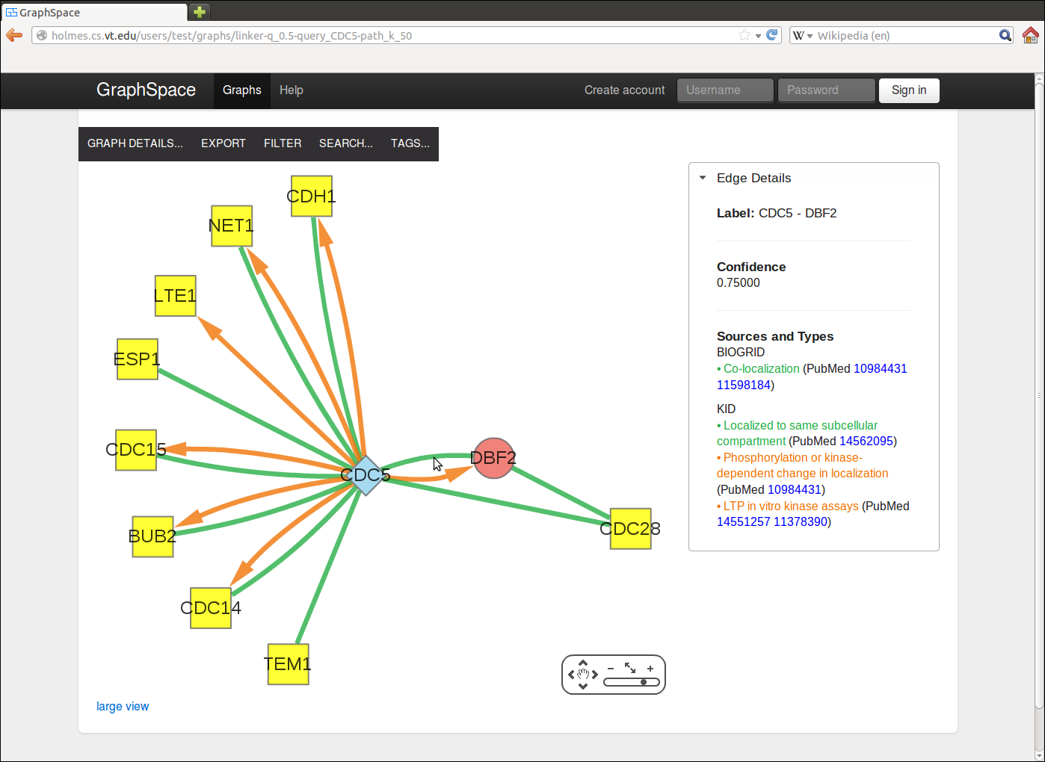Click the Sign in button
This screenshot has height=762, width=1045.
[x=908, y=90]
